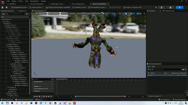The width and height of the screenshot is (188, 105).
Task: Select the Bip01_L_Clavicle bone
Action: [19, 52]
